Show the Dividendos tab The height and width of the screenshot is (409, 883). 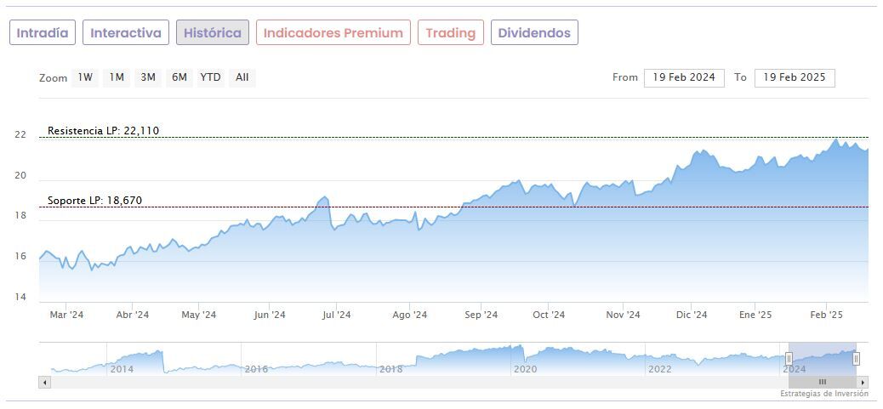pos(534,33)
